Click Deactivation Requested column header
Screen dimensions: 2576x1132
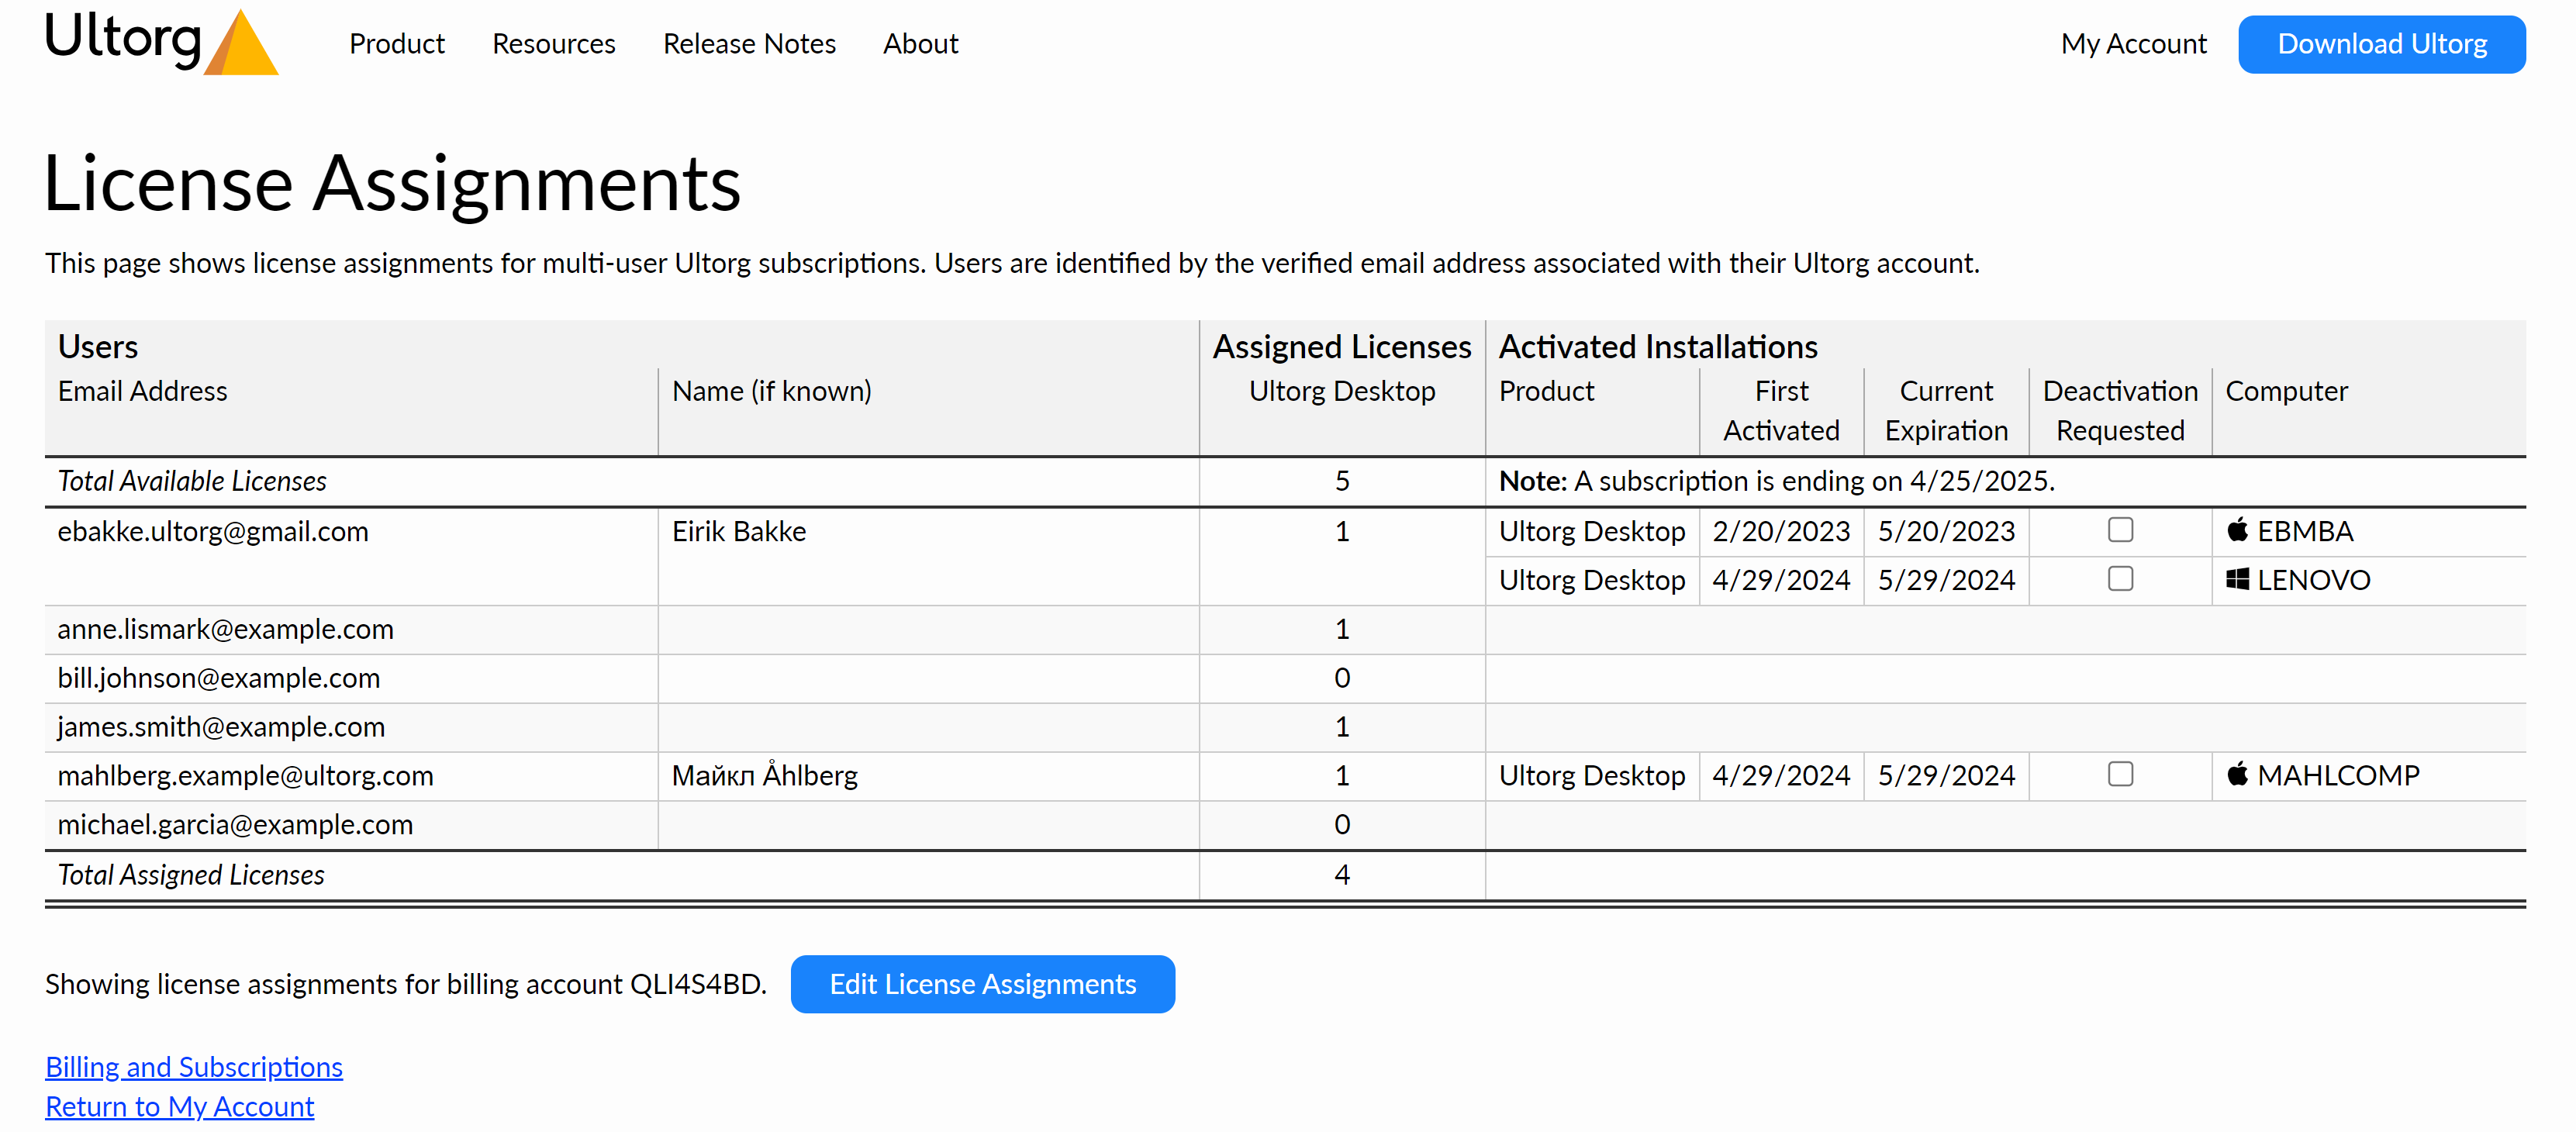2120,410
